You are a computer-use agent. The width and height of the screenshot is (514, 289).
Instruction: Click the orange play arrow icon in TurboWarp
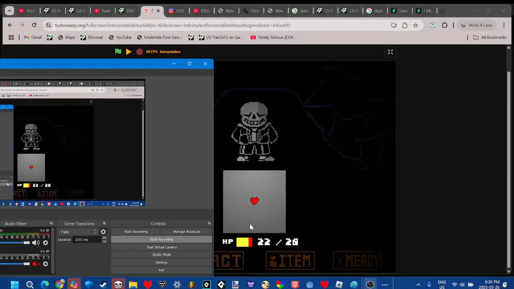pos(129,52)
